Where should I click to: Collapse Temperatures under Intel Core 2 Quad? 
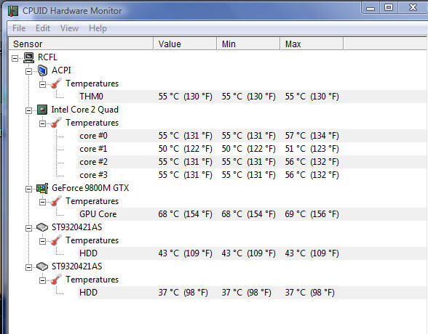pos(42,123)
